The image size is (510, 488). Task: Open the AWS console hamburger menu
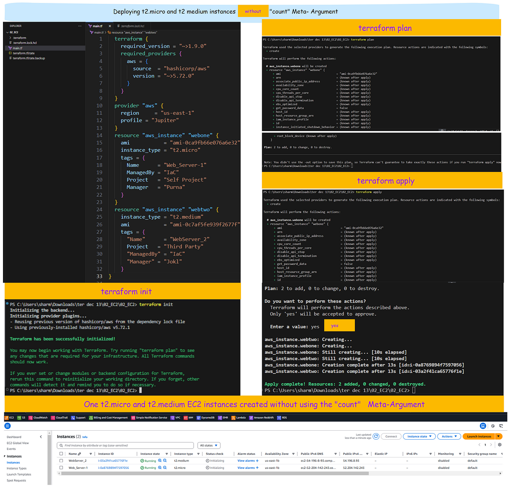(x=7, y=426)
